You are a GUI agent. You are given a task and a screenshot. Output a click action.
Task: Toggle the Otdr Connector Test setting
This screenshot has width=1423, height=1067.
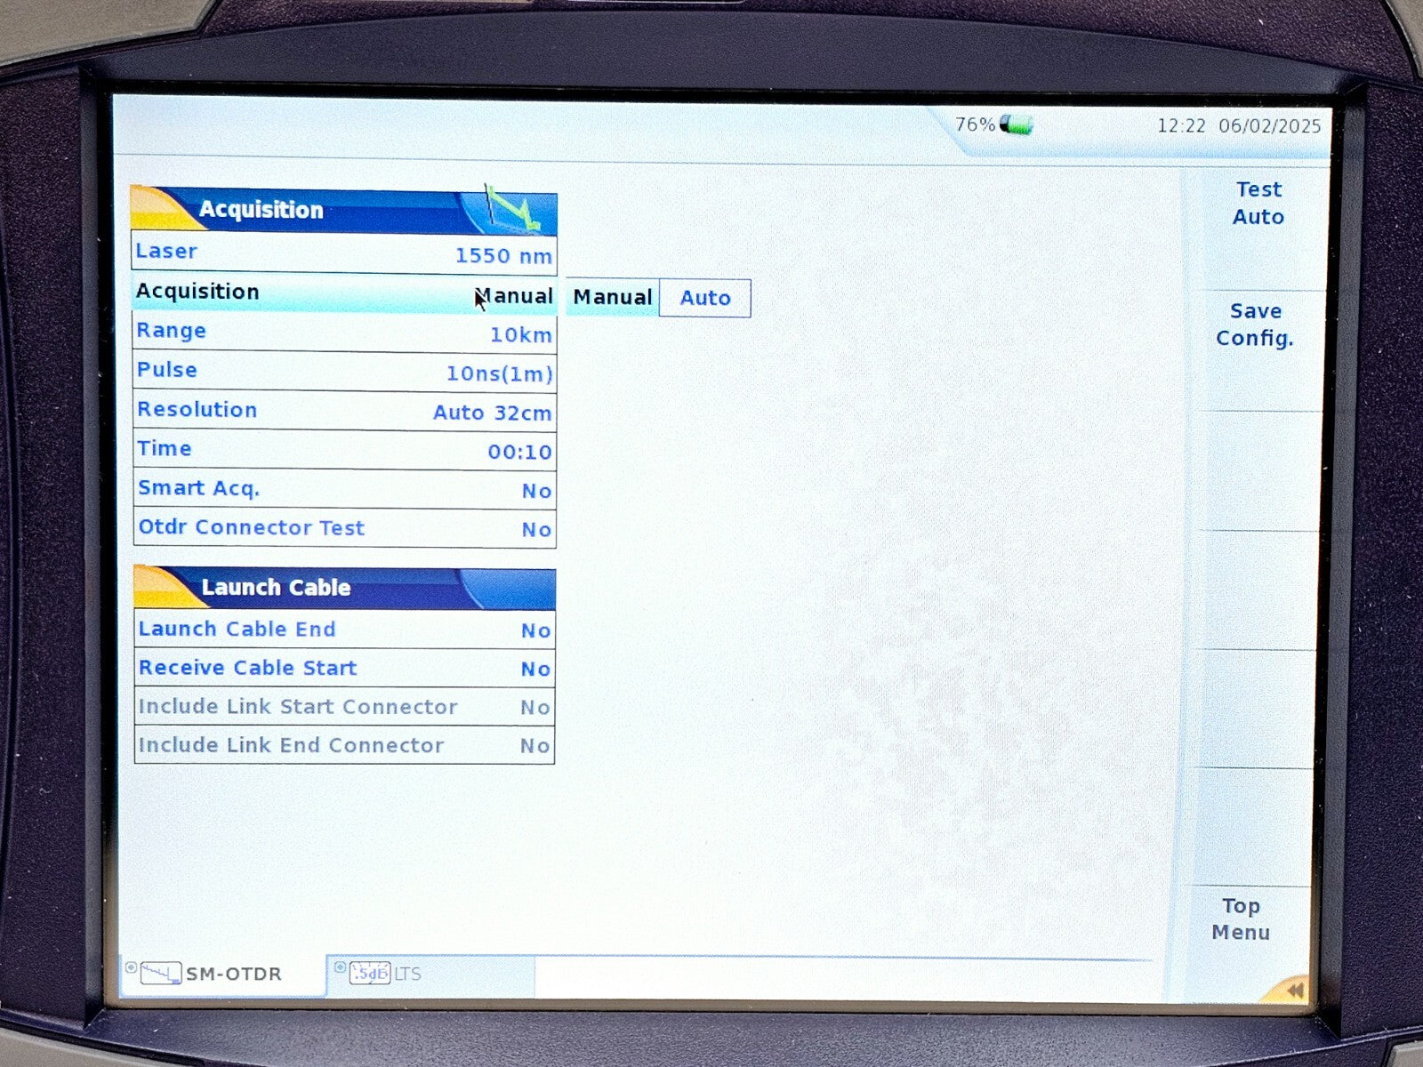(x=344, y=528)
